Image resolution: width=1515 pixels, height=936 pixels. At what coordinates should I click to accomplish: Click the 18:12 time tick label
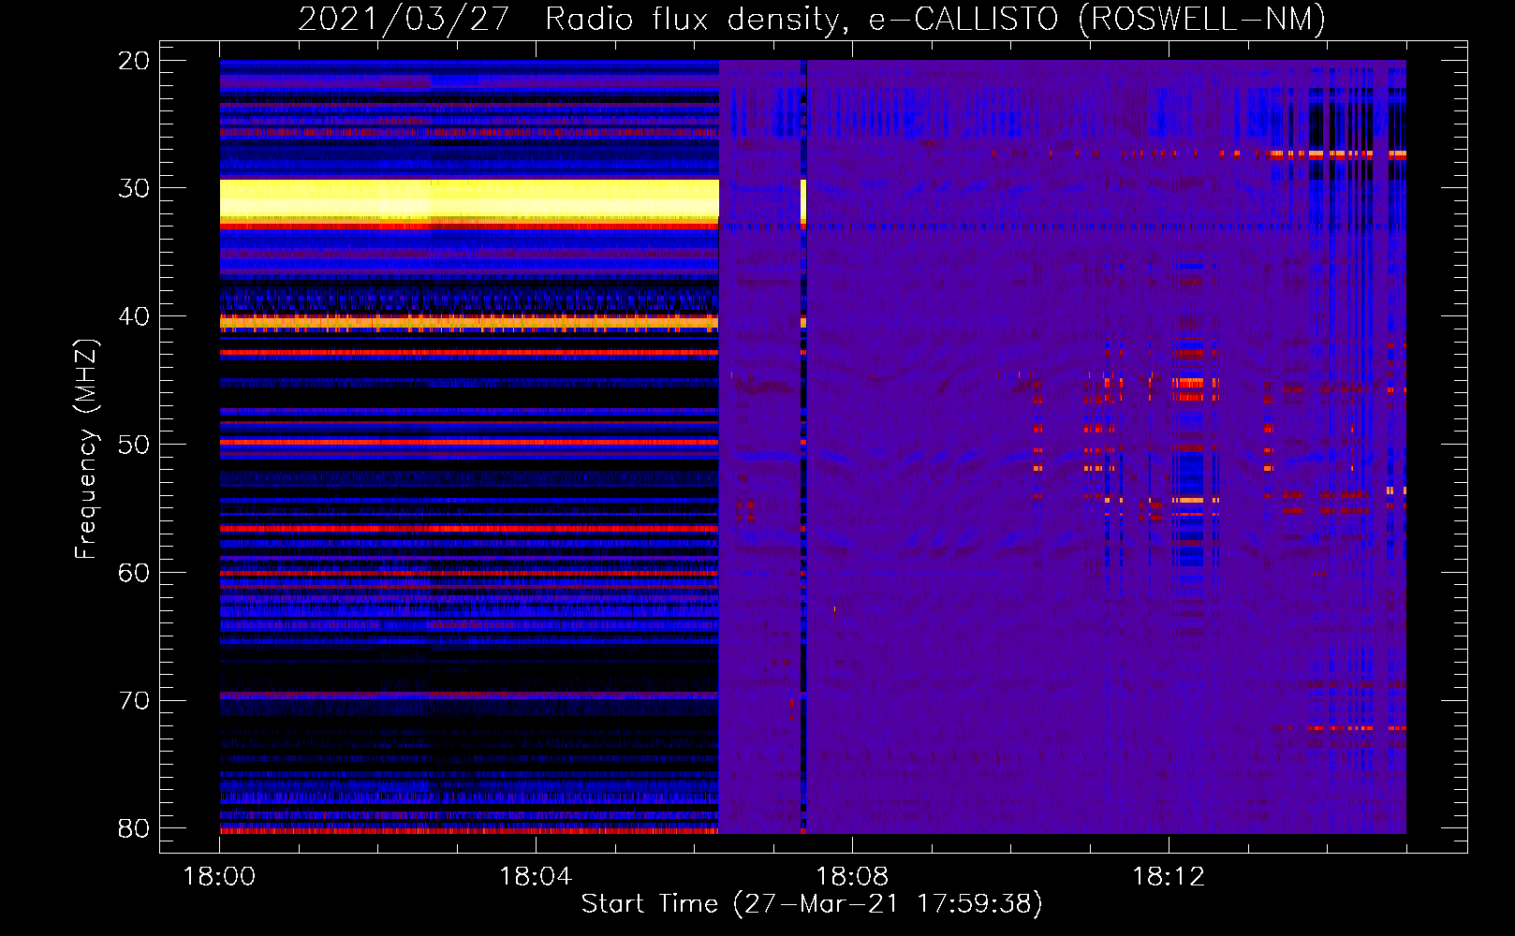point(1169,877)
